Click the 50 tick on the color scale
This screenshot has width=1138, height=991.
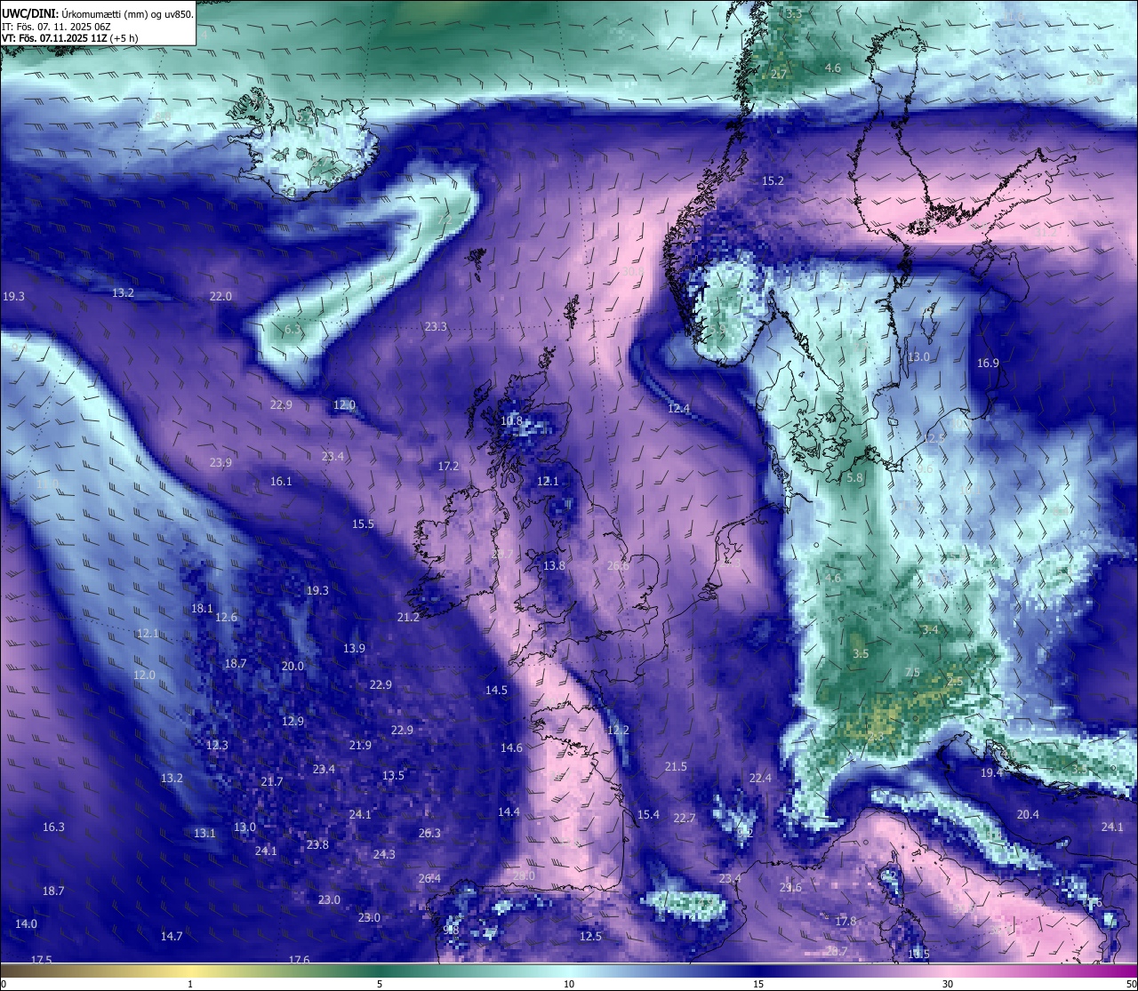pyautogui.click(x=1131, y=984)
